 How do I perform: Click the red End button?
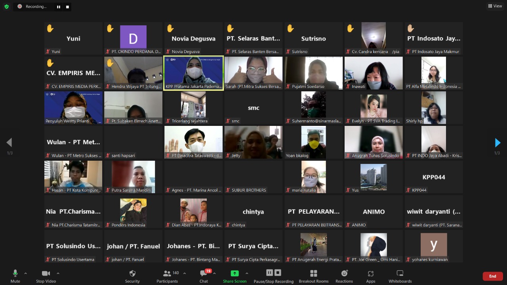point(492,276)
